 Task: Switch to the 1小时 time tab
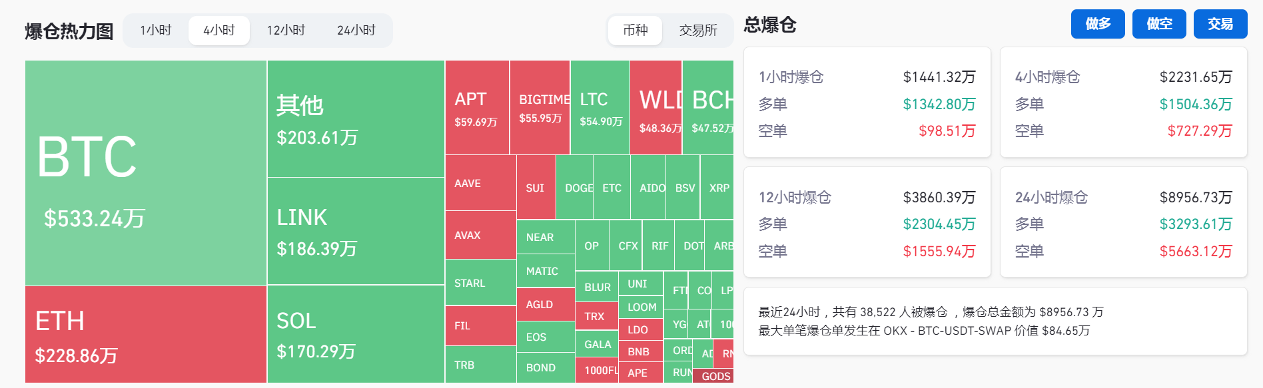pyautogui.click(x=154, y=29)
